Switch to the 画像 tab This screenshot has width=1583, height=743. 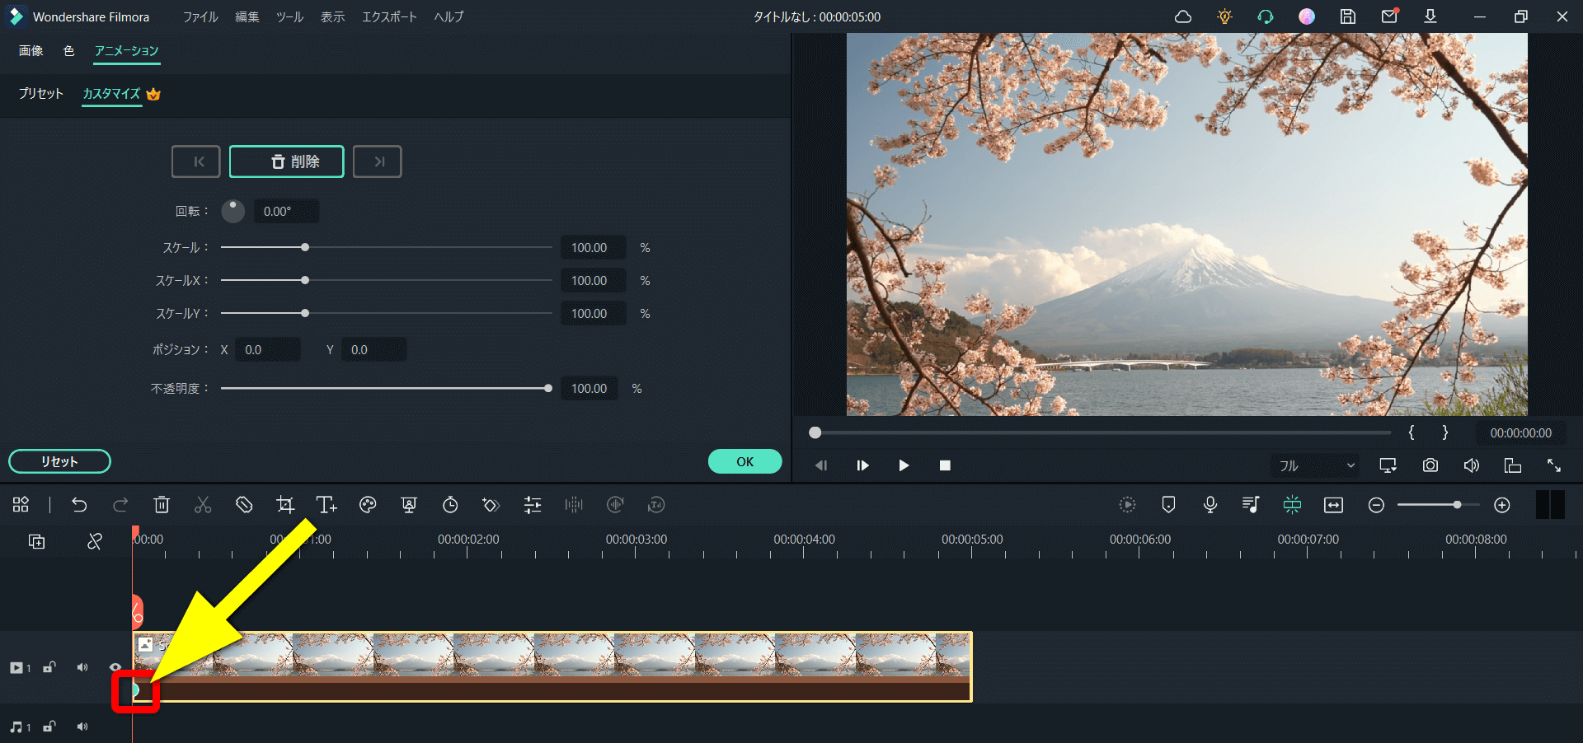(31, 51)
